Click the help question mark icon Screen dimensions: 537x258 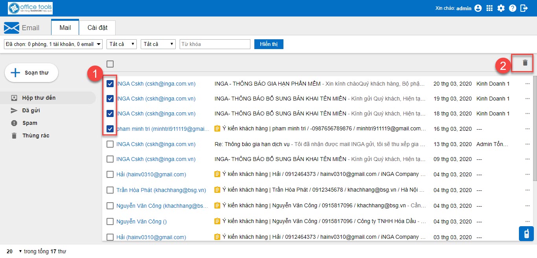pos(512,8)
